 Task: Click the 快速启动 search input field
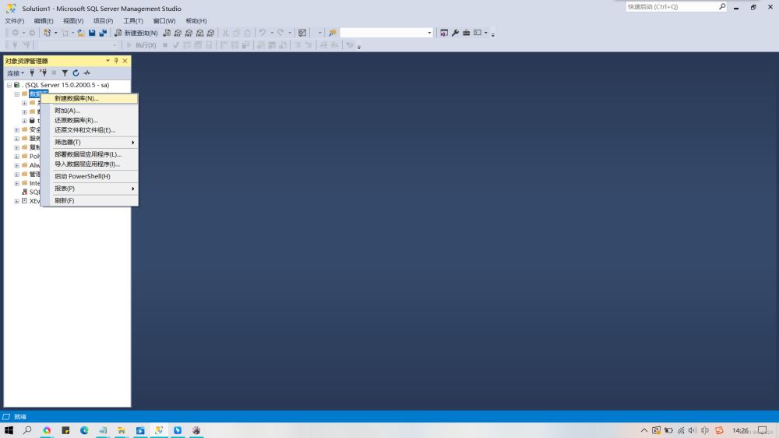[671, 7]
